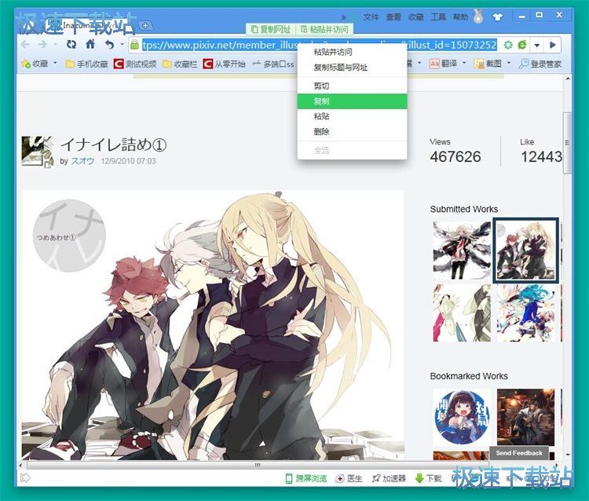Choose 复制 in context menu
Image resolution: width=589 pixels, height=501 pixels.
point(352,101)
